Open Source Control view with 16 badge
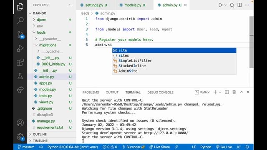The image size is (267, 150). [x=20, y=35]
